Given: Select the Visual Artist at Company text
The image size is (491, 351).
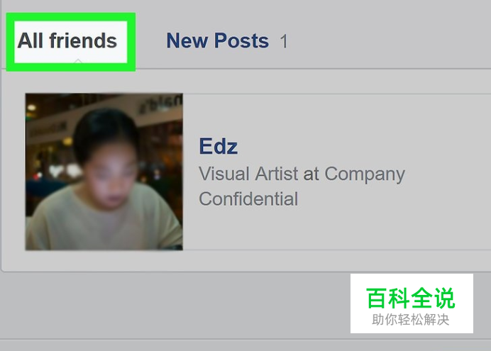Looking at the screenshot, I should click(302, 174).
